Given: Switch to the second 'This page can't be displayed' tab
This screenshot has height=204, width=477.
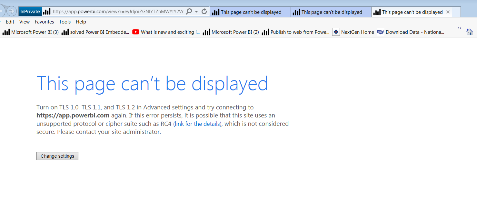Looking at the screenshot, I should coord(331,12).
